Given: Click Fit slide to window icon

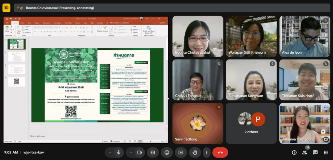Looking at the screenshot, I should coord(166,141).
